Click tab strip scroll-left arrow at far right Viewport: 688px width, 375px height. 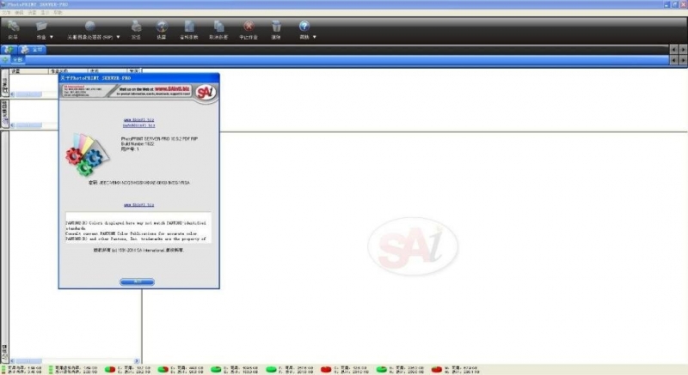[x=674, y=50]
